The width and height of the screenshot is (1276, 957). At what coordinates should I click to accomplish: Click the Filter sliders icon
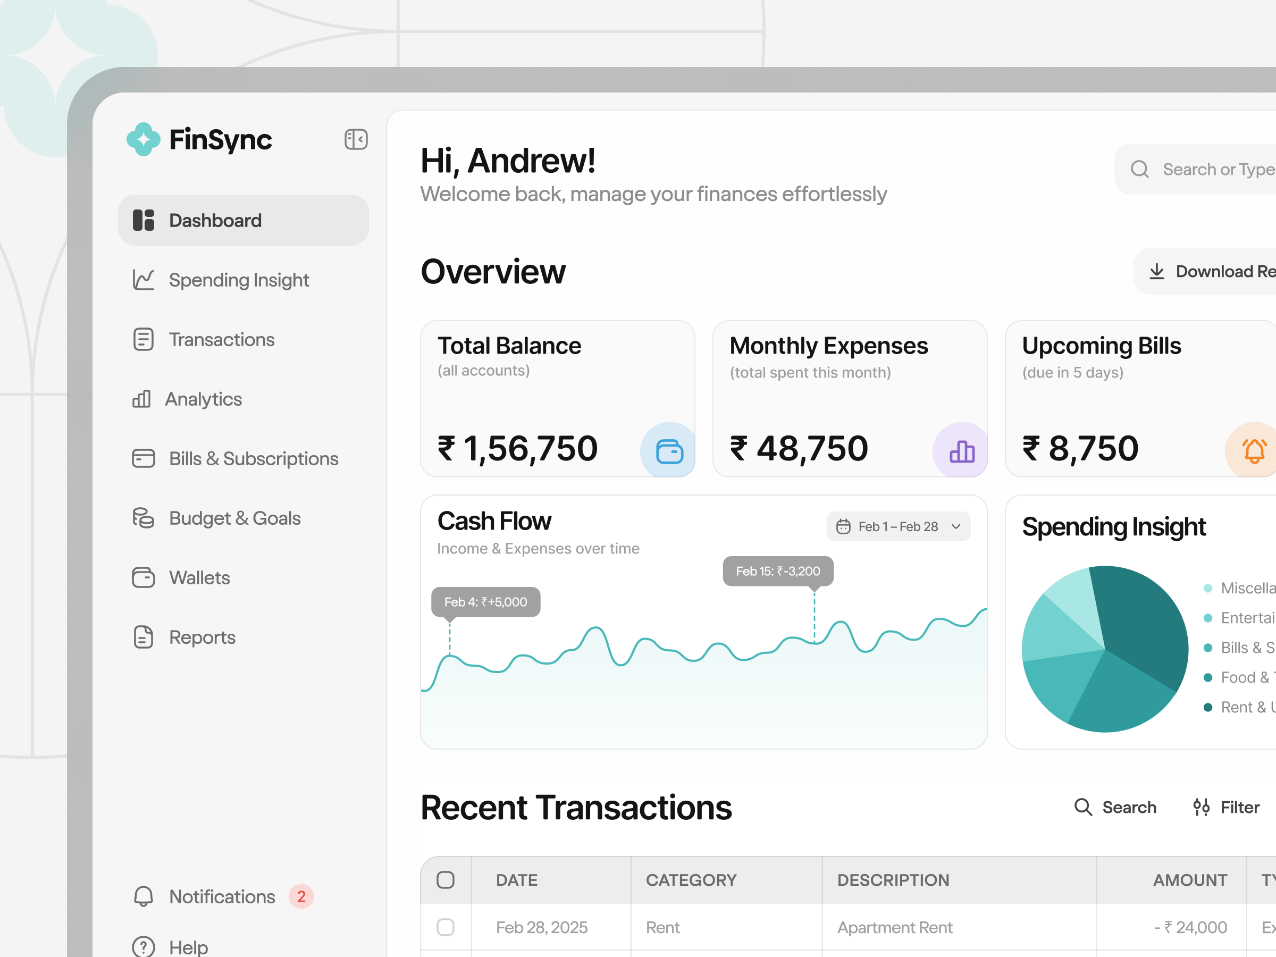[1202, 807]
